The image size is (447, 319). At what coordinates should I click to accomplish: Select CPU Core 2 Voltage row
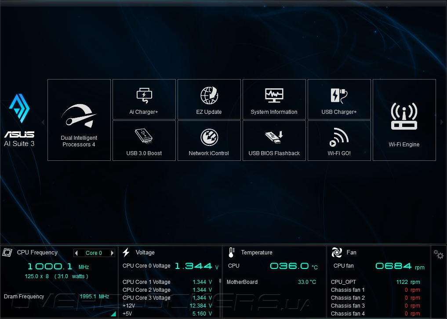coord(167,290)
